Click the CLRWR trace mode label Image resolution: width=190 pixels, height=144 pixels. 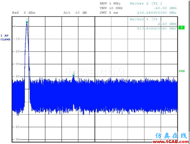coord(6,39)
